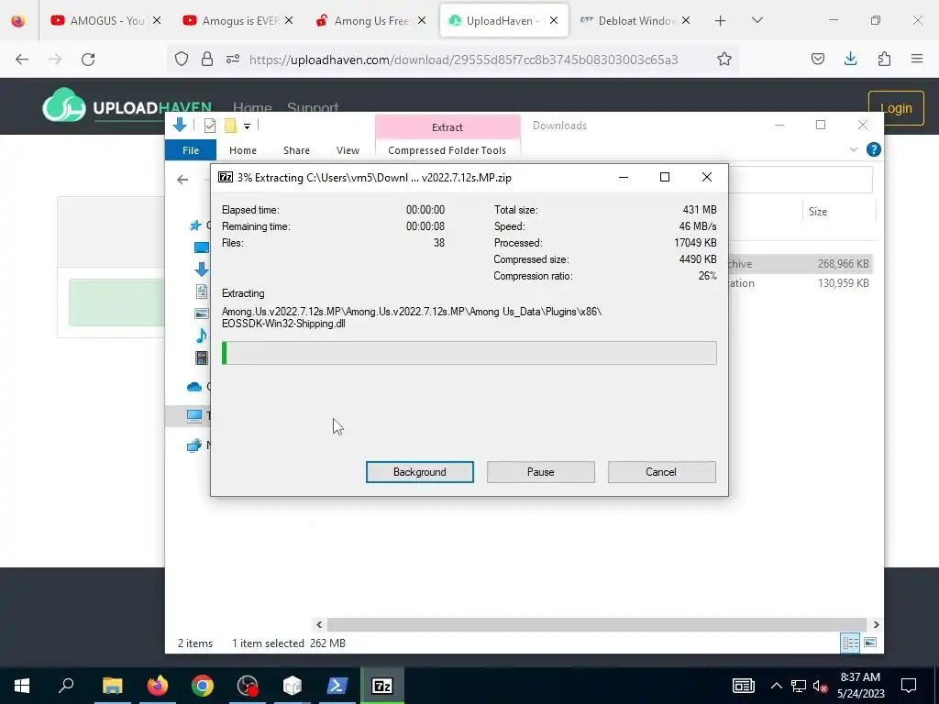Viewport: 939px width, 704px height.
Task: Open the Home ribbon tab in Explorer
Action: (x=242, y=150)
